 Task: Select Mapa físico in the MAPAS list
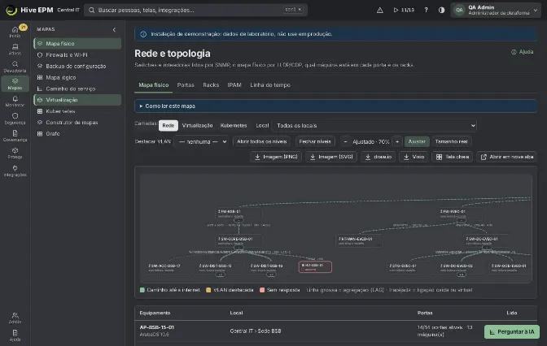point(77,44)
